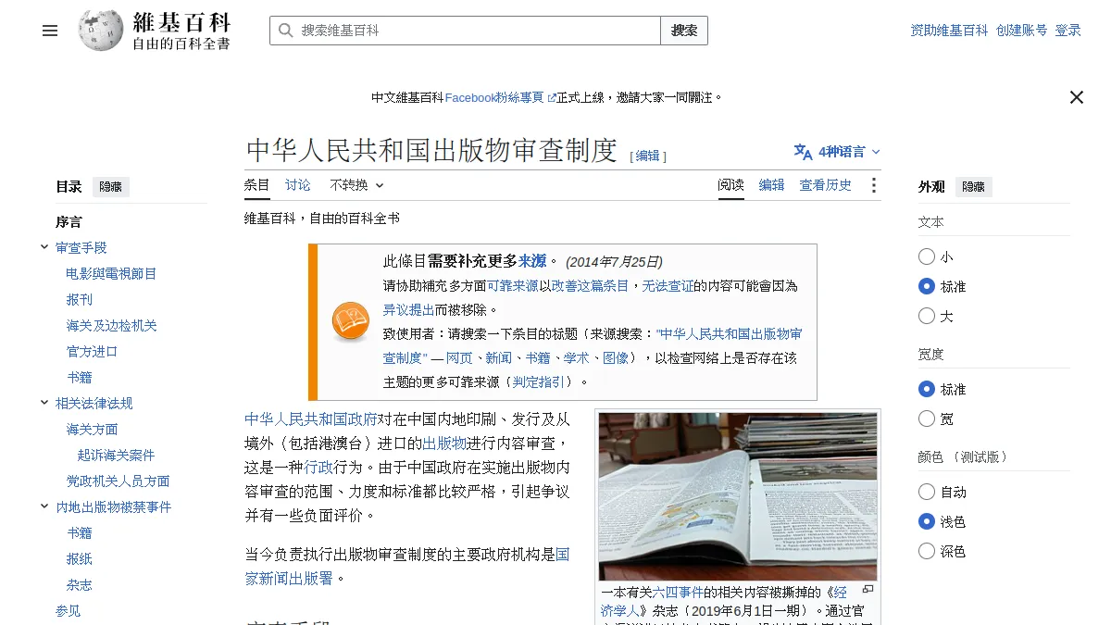Viewport: 1111px width, 625px height.
Task: Open the 出版物 link in the intro
Action: [x=444, y=443]
